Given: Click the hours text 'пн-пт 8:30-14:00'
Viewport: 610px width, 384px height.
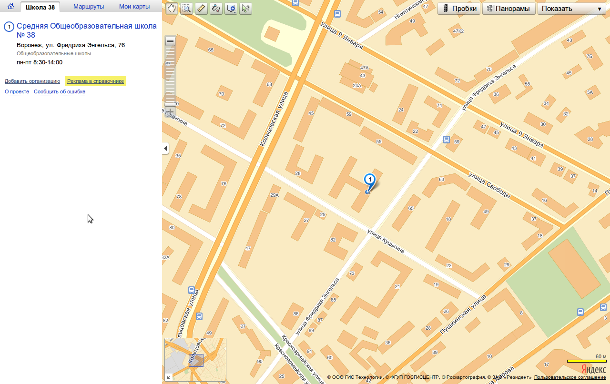Looking at the screenshot, I should 40,62.
